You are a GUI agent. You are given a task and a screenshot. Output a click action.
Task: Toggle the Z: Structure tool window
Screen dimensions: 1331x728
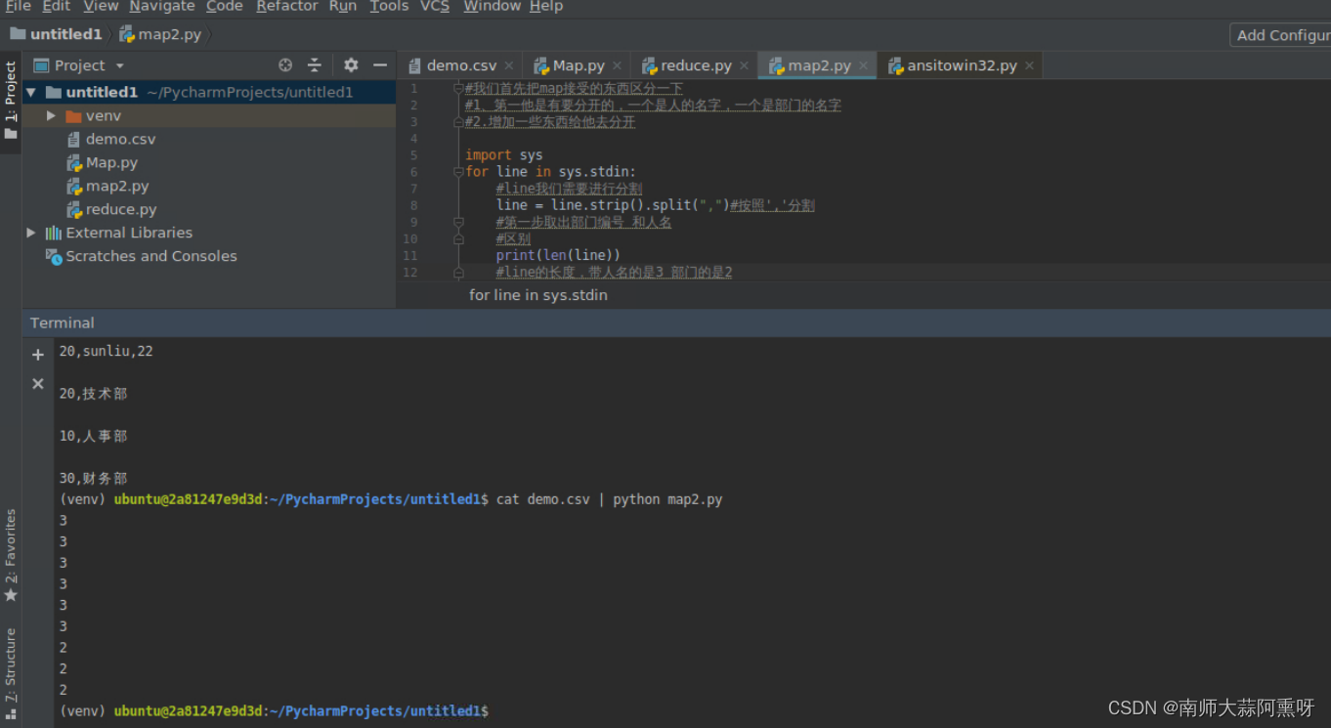coord(11,673)
